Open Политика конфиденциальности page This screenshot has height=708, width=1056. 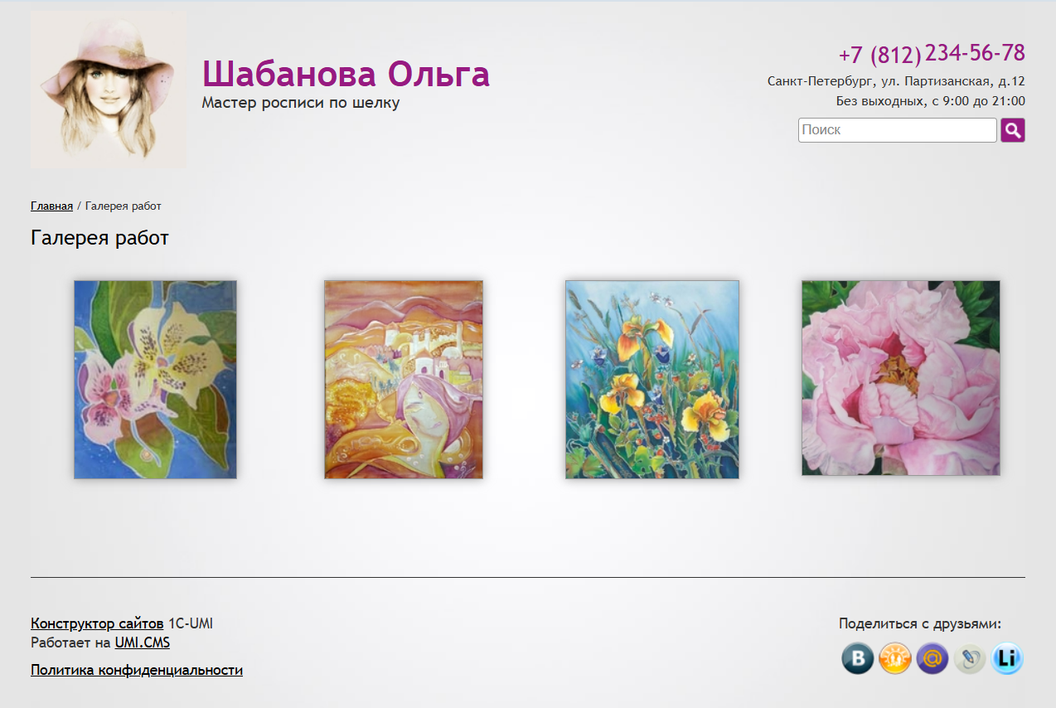click(137, 670)
